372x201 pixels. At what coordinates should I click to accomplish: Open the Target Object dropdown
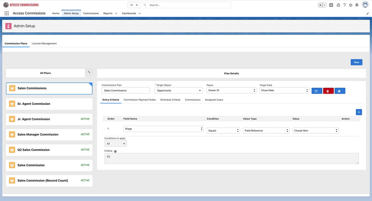[179, 90]
